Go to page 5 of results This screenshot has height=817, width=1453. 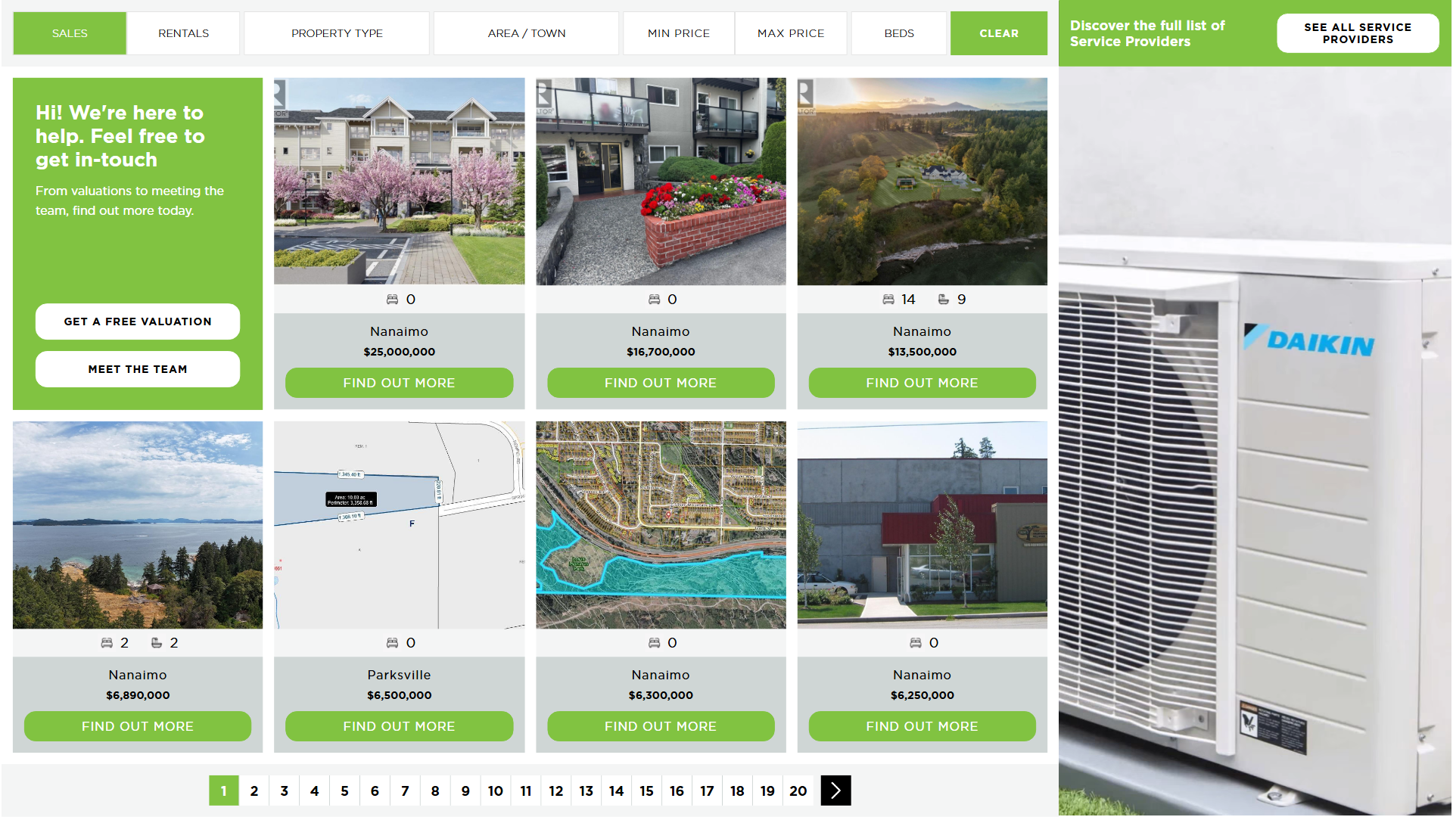click(x=344, y=791)
